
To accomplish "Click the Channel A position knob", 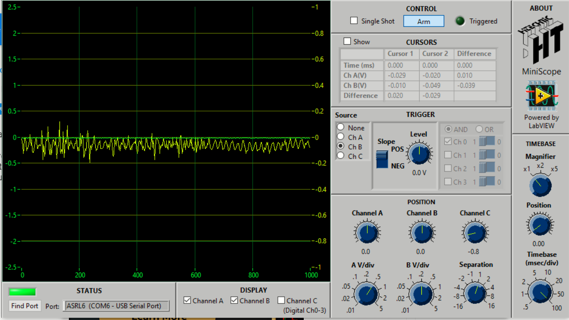I will pos(367,232).
